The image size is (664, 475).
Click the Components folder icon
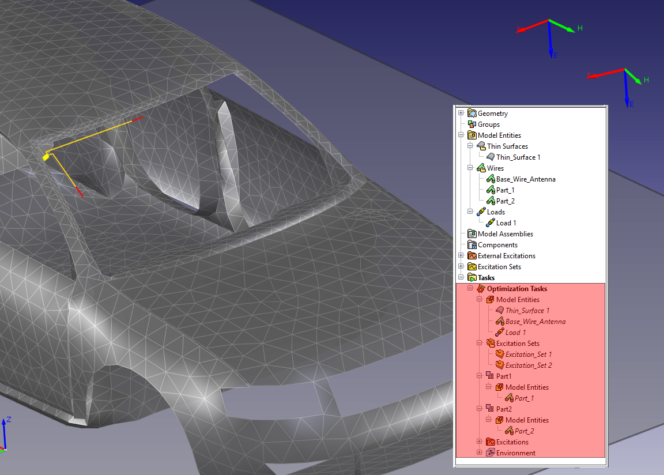[x=472, y=245]
